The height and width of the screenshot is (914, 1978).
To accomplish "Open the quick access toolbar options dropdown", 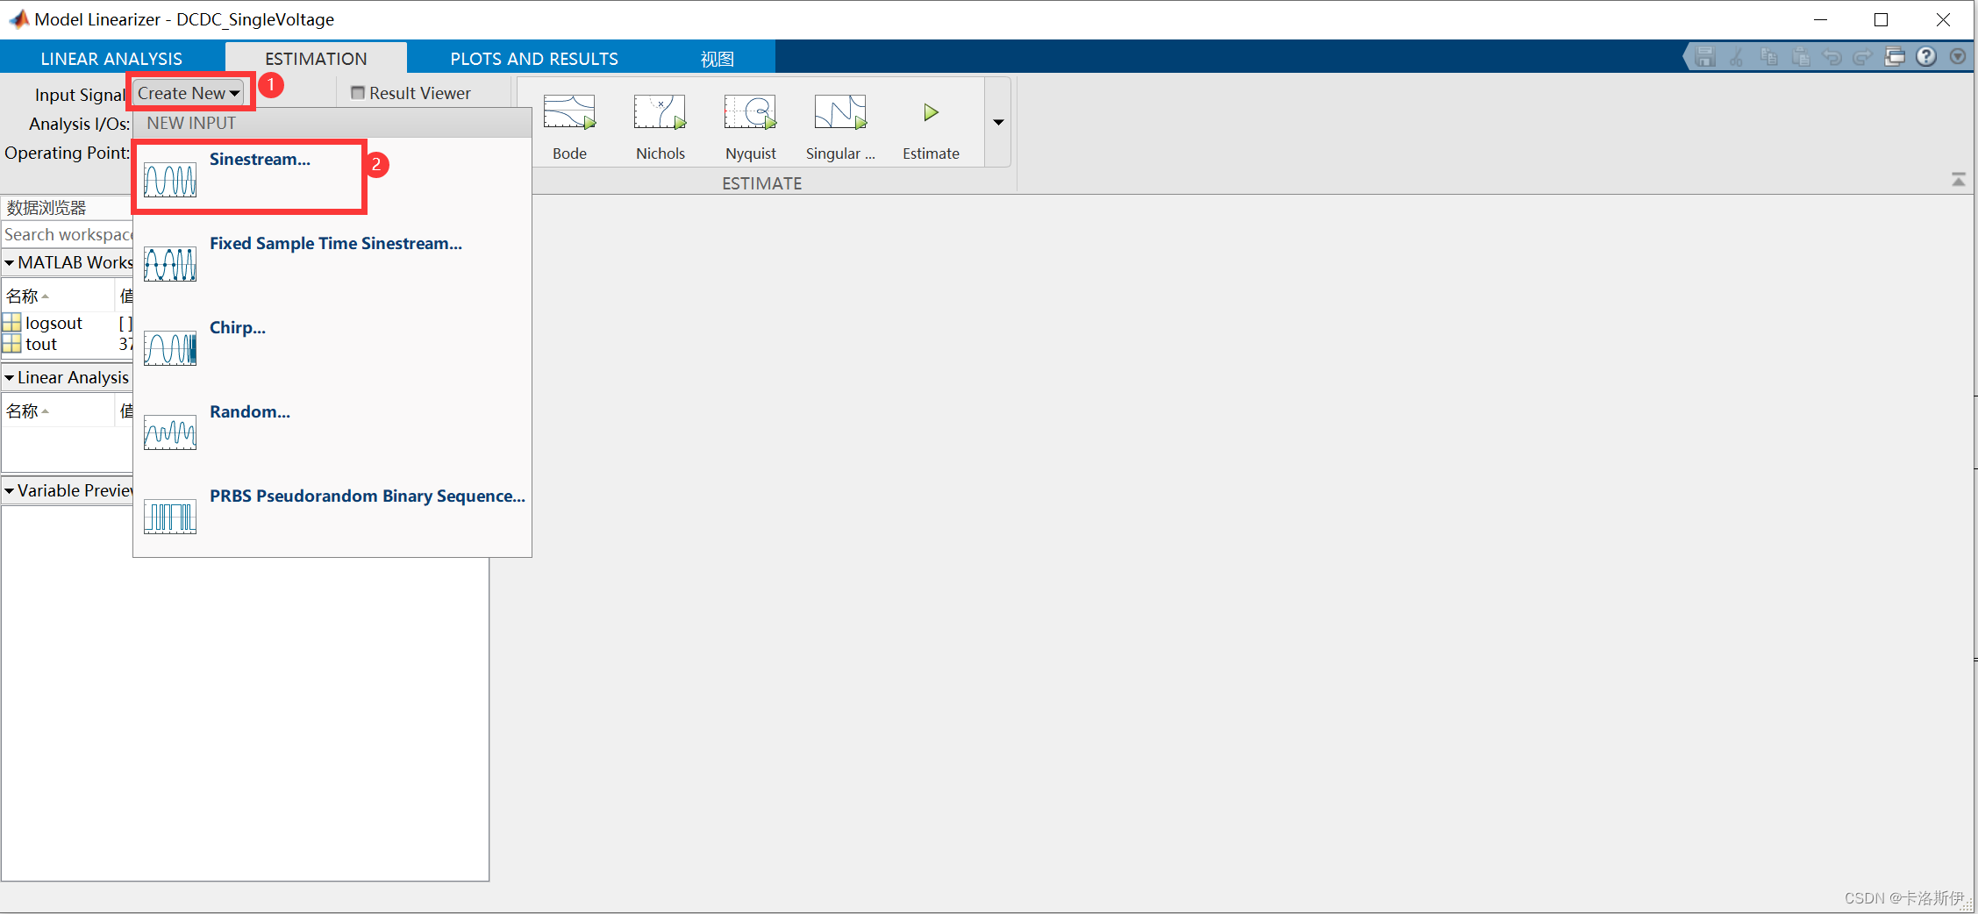I will point(1958,57).
